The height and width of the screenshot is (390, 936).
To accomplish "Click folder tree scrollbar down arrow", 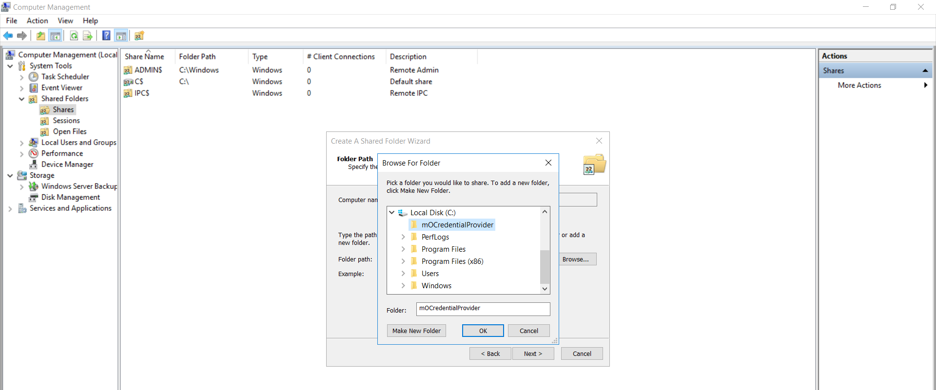I will coord(545,289).
